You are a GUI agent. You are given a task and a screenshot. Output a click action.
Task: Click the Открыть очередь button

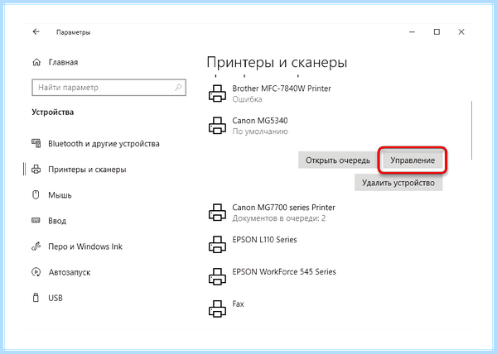[x=338, y=160]
